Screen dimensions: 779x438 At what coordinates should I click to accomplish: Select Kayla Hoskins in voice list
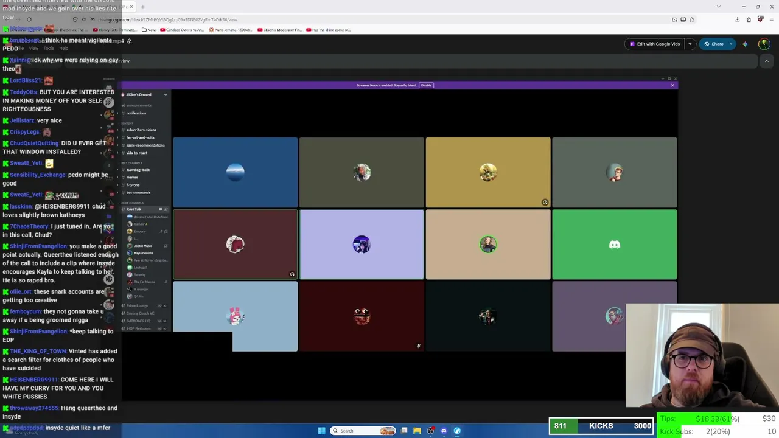[x=143, y=253]
